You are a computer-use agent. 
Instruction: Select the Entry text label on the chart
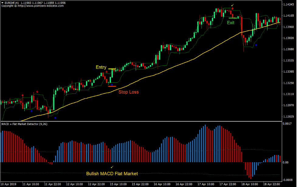coord(101,67)
